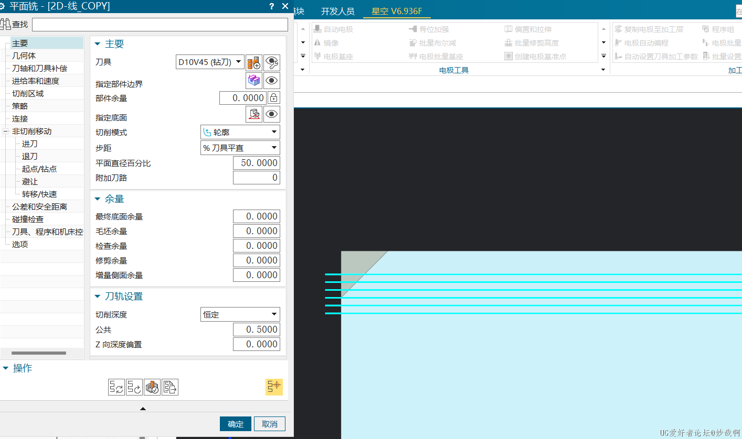The height and width of the screenshot is (439, 742).
Task: Select 连接 in the tree
Action: click(20, 118)
